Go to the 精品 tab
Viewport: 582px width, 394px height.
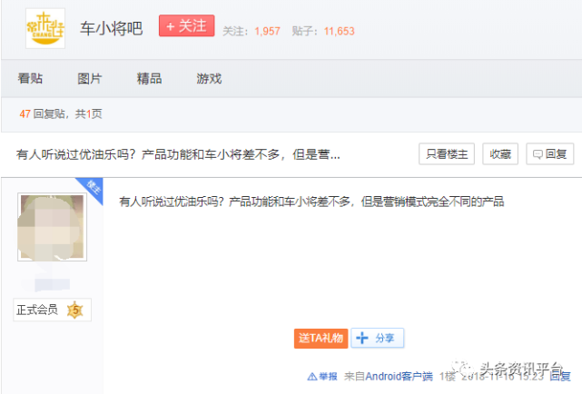pos(149,78)
